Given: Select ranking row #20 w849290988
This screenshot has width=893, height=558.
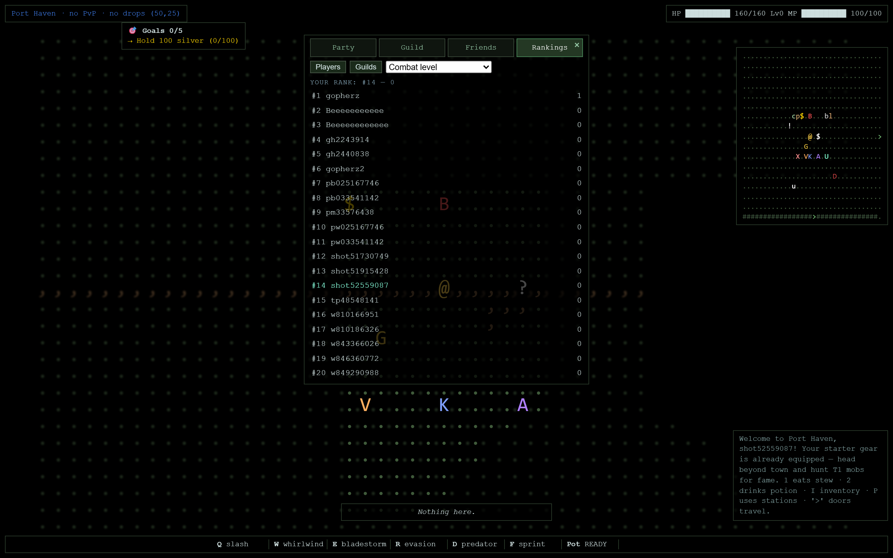Looking at the screenshot, I should pos(446,373).
